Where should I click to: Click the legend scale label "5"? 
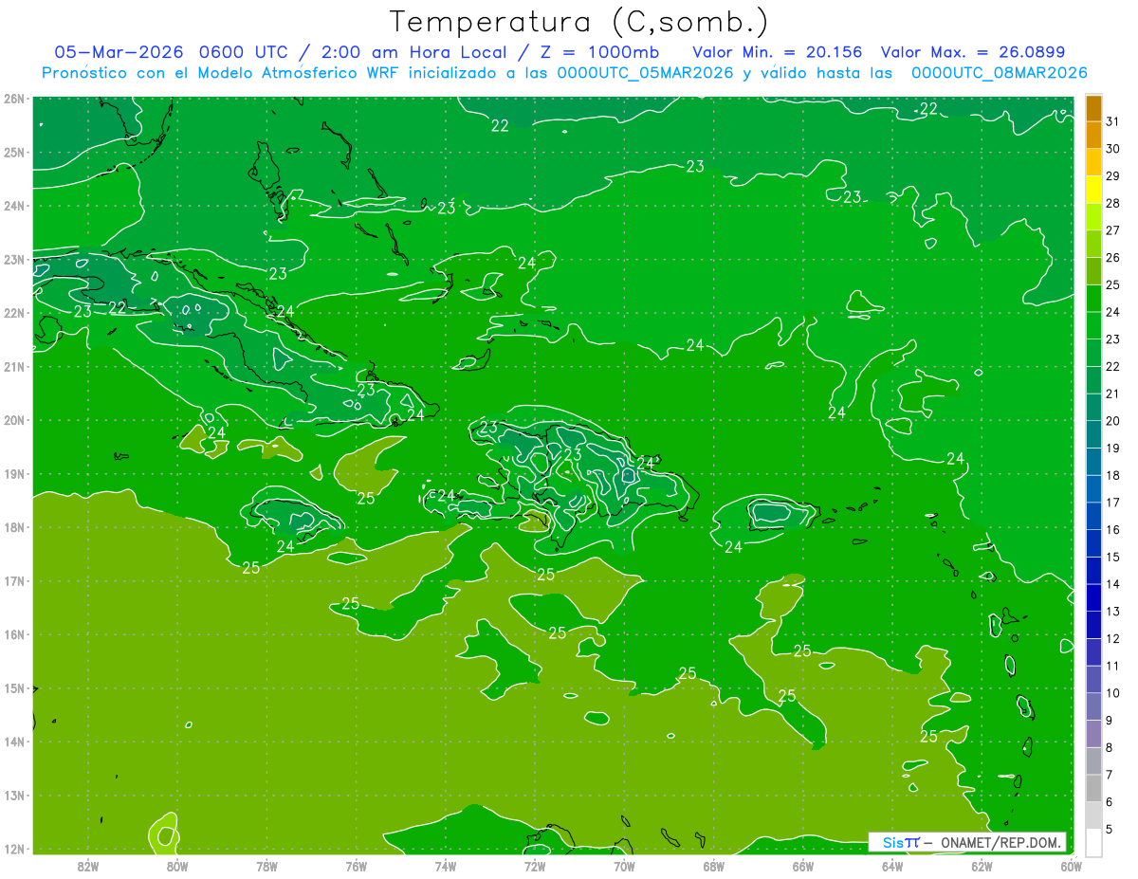tap(1110, 830)
